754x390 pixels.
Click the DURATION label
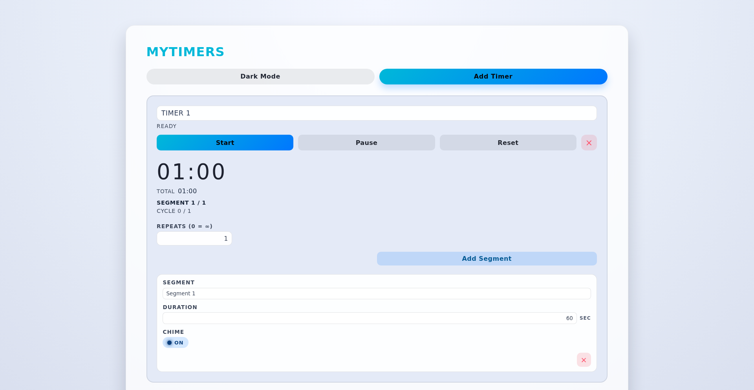point(180,307)
